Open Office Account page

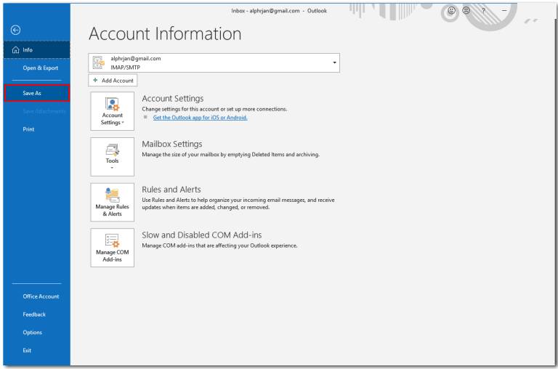click(36, 296)
